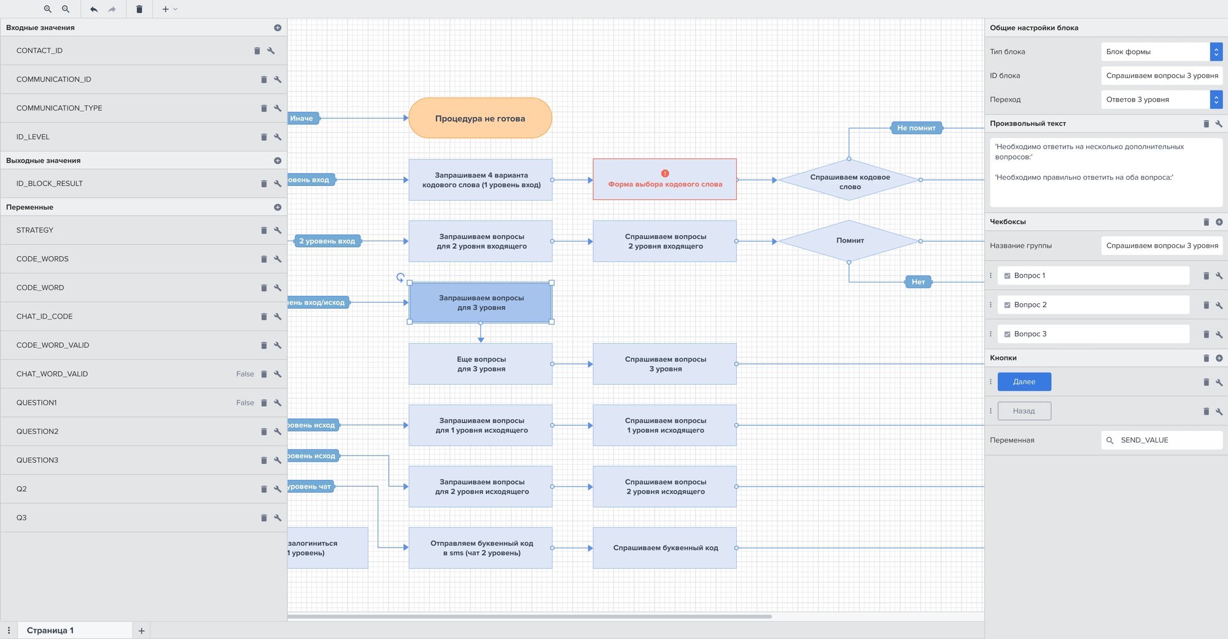Viewport: 1228px width, 639px height.
Task: Delete the Q3 variable
Action: coord(264,518)
